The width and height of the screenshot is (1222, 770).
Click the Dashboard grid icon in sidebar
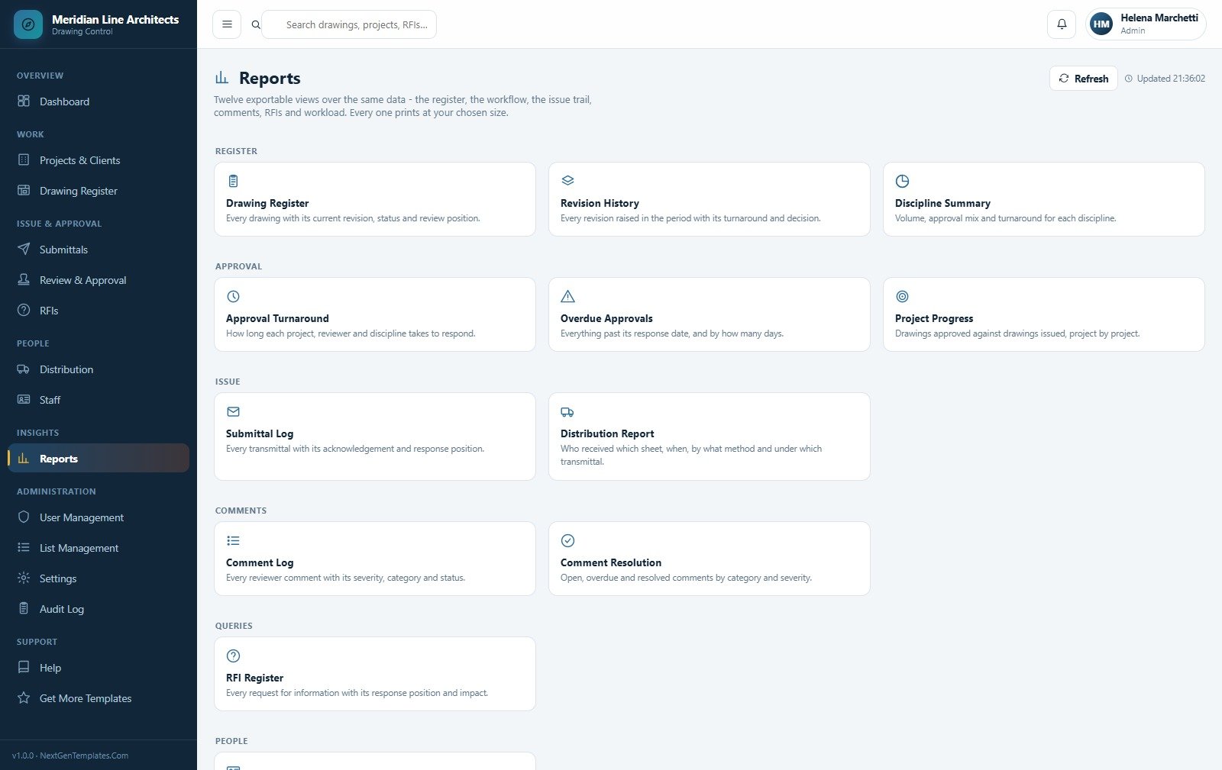coord(24,101)
